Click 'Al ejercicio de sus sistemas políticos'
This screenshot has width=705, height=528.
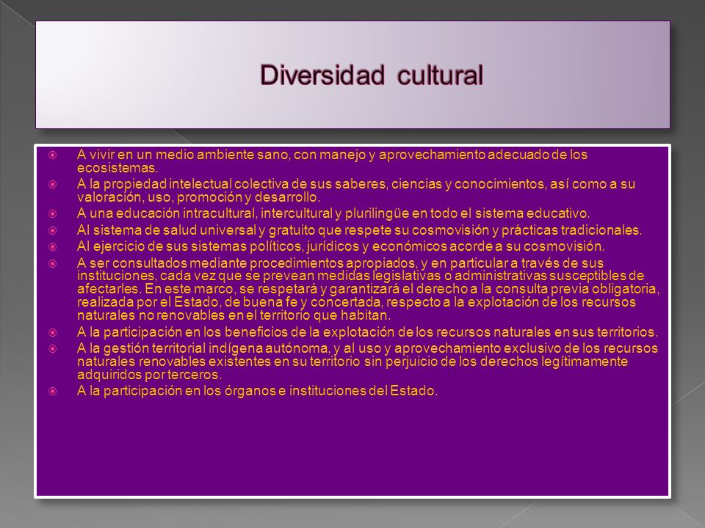coord(189,246)
